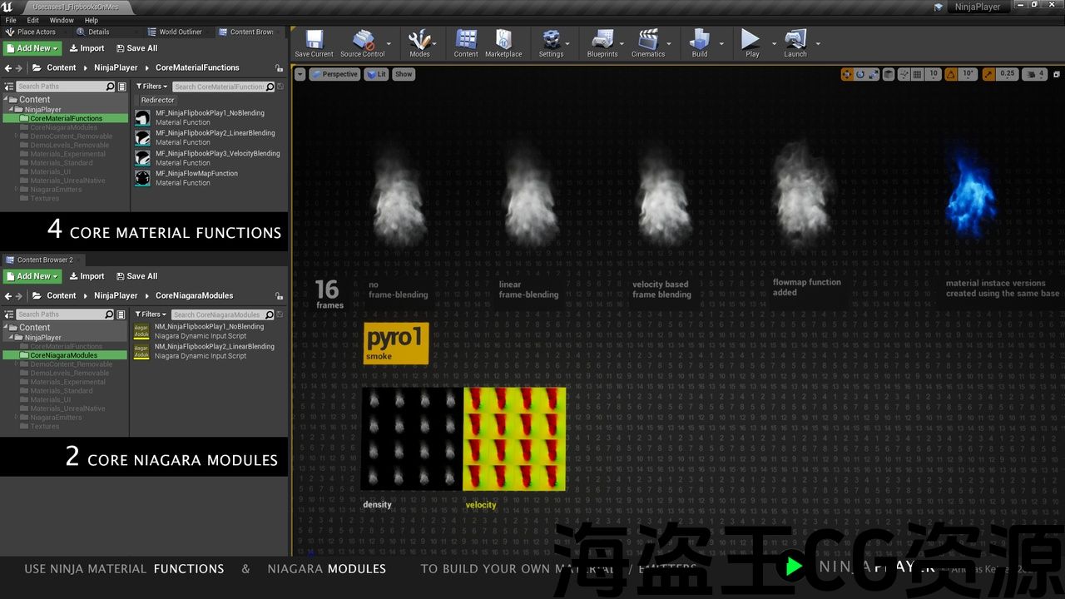The height and width of the screenshot is (599, 1065).
Task: Select the scale transform gizmo tool
Action: (x=873, y=74)
